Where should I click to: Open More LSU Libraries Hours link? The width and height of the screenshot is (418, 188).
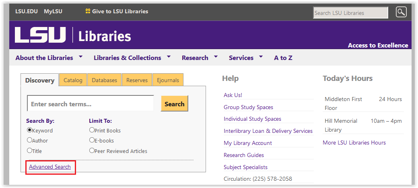point(354,143)
